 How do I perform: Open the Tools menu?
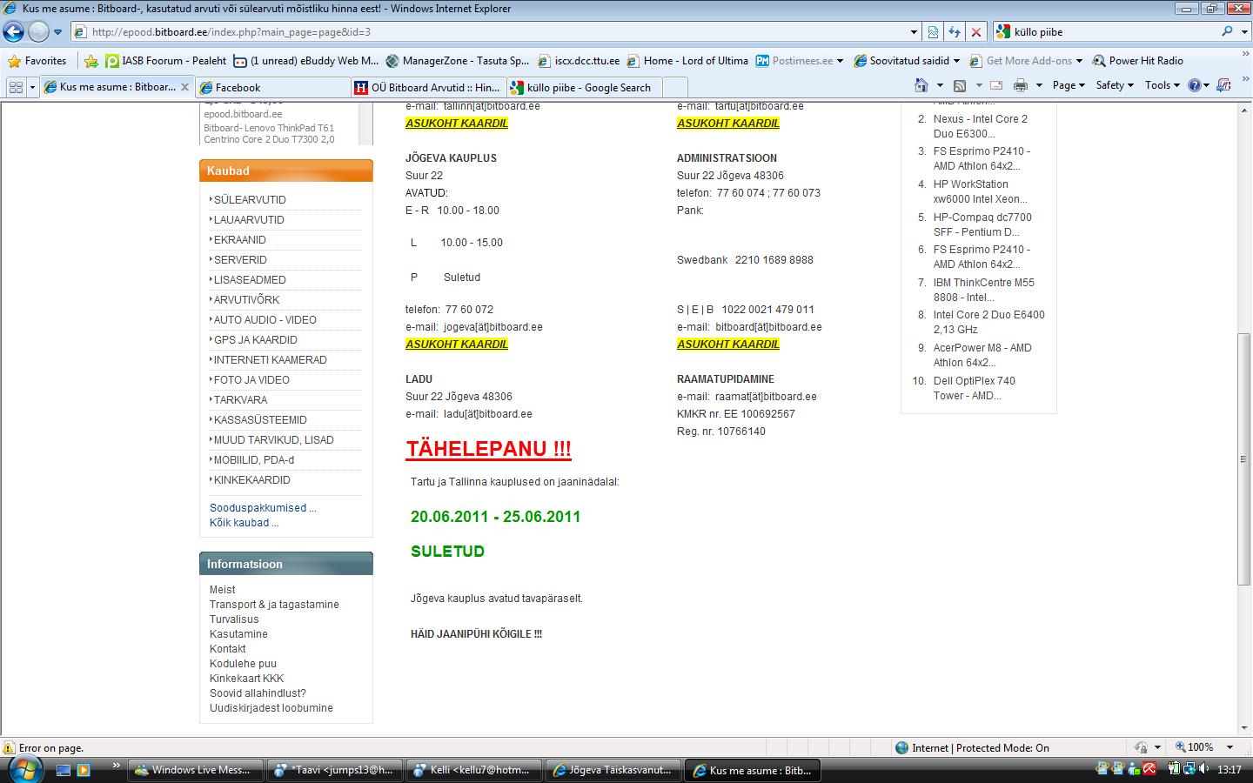pyautogui.click(x=1163, y=85)
